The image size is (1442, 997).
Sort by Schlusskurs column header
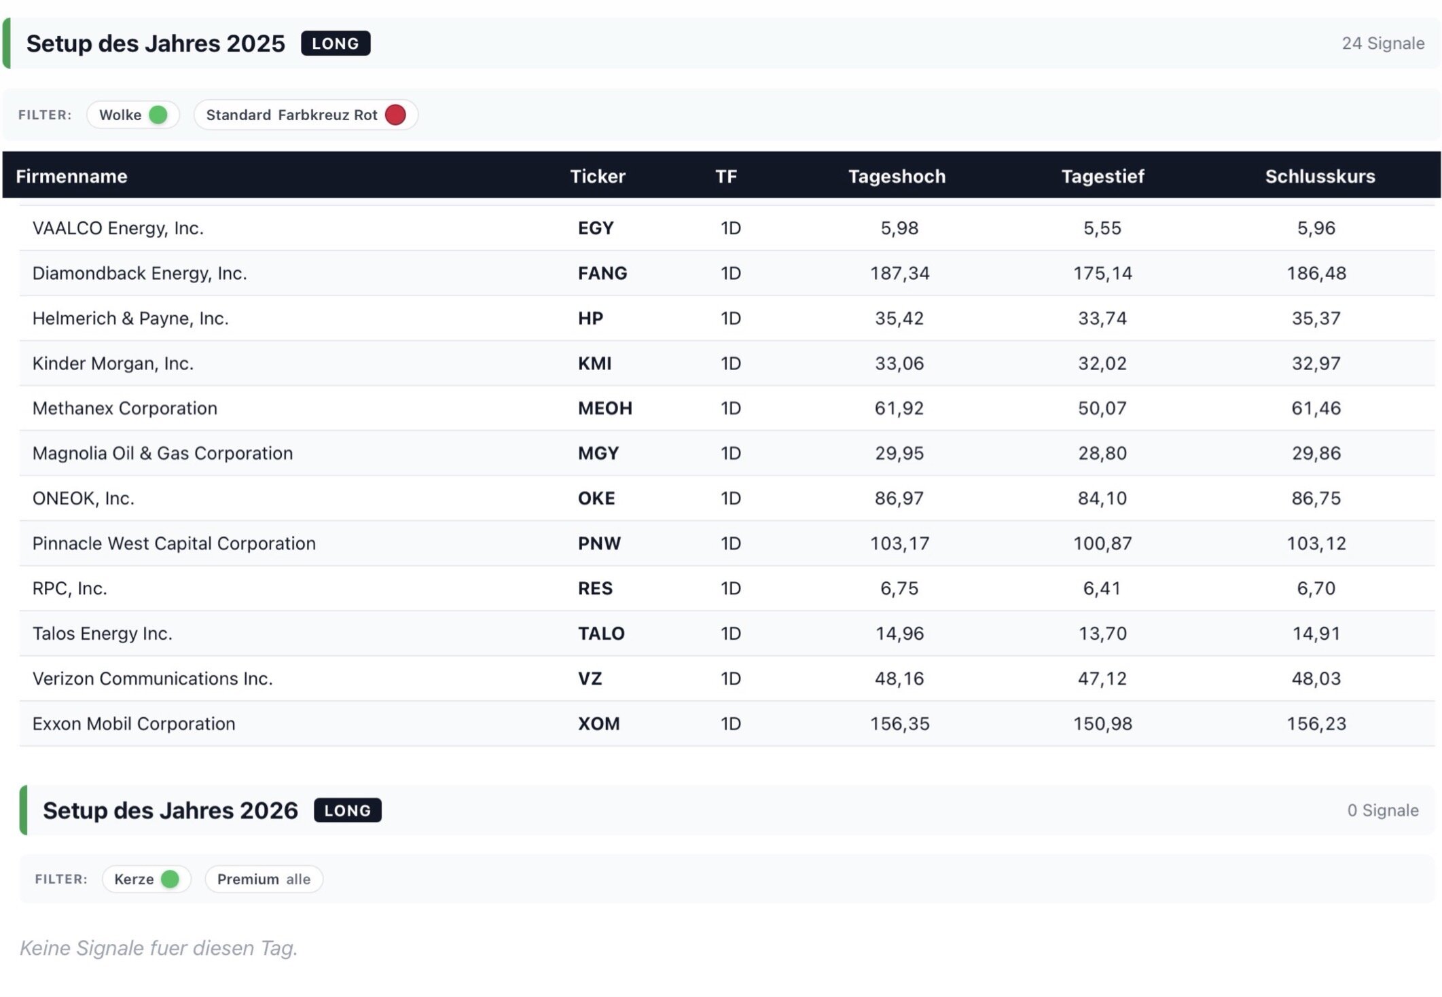(1320, 177)
